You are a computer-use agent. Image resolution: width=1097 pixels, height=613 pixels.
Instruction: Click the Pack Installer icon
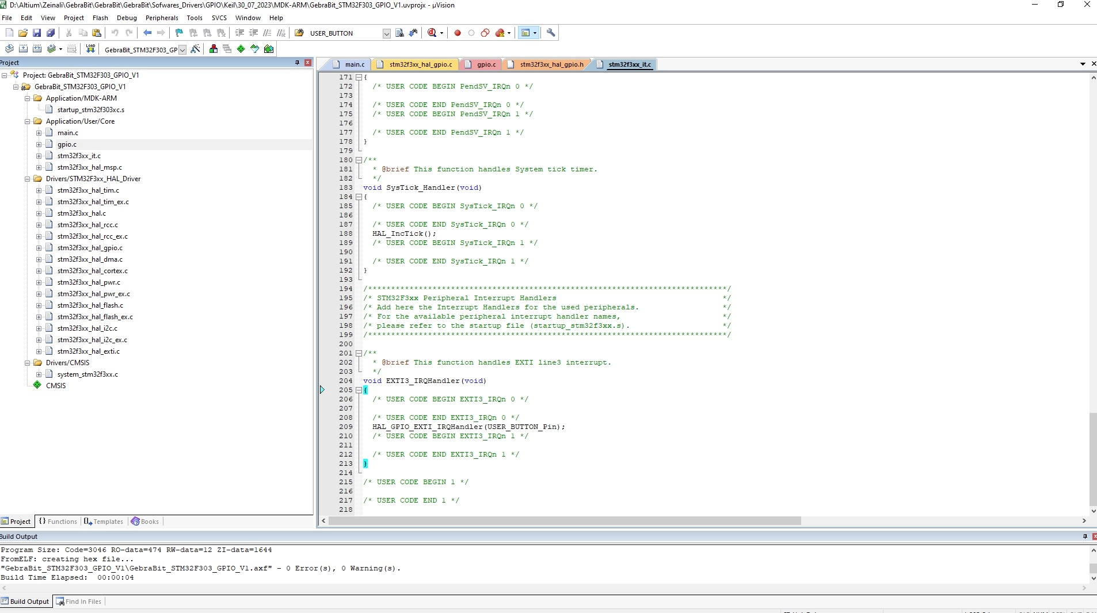pos(269,49)
